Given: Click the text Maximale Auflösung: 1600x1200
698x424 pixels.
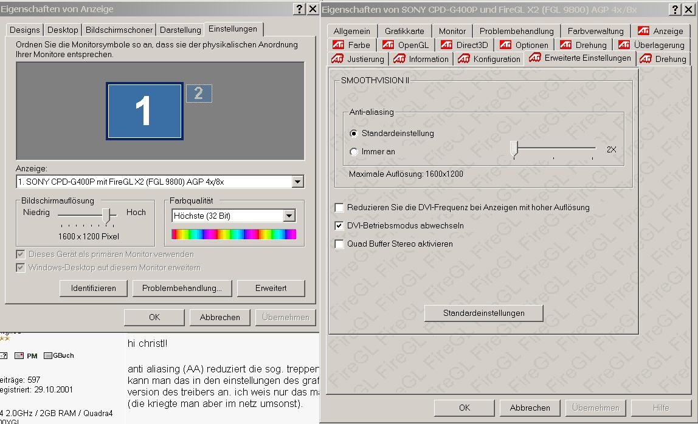Looking at the screenshot, I should coord(406,174).
